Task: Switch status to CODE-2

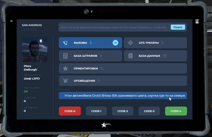Action: (123, 111)
